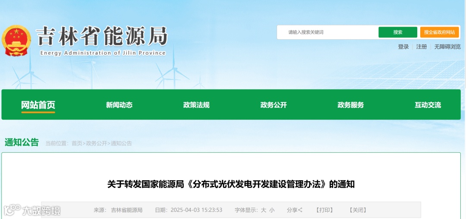Click the national emblem logo
This screenshot has width=466, height=219.
[16, 40]
